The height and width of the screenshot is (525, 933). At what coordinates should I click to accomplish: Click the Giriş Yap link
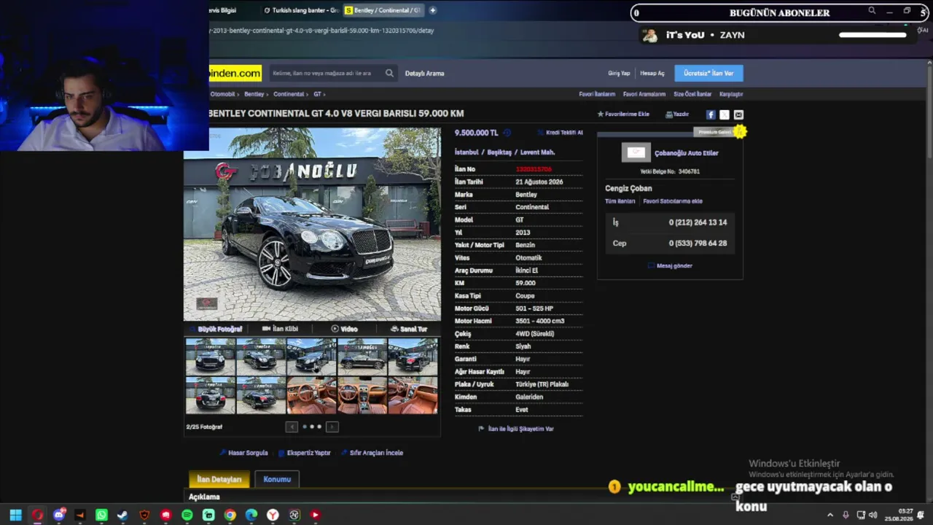coord(619,73)
